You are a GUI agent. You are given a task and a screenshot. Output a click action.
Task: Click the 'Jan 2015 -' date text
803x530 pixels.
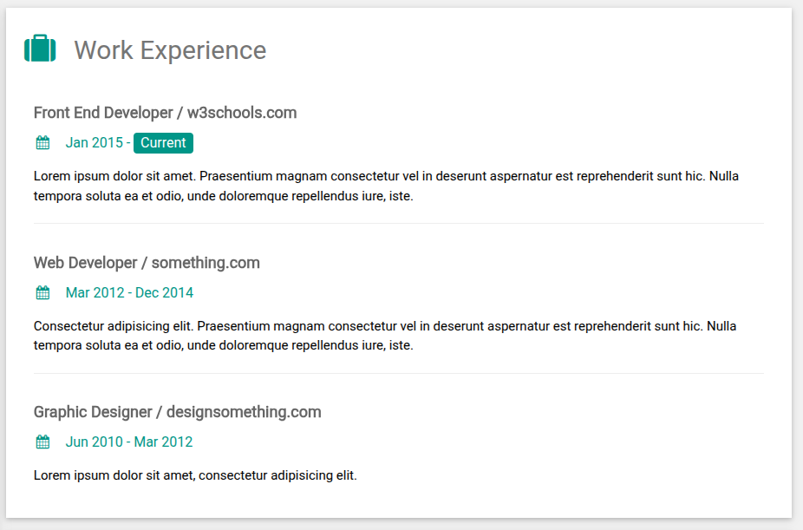click(x=98, y=143)
